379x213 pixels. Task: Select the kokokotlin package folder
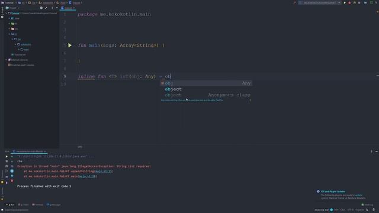pos(24,44)
